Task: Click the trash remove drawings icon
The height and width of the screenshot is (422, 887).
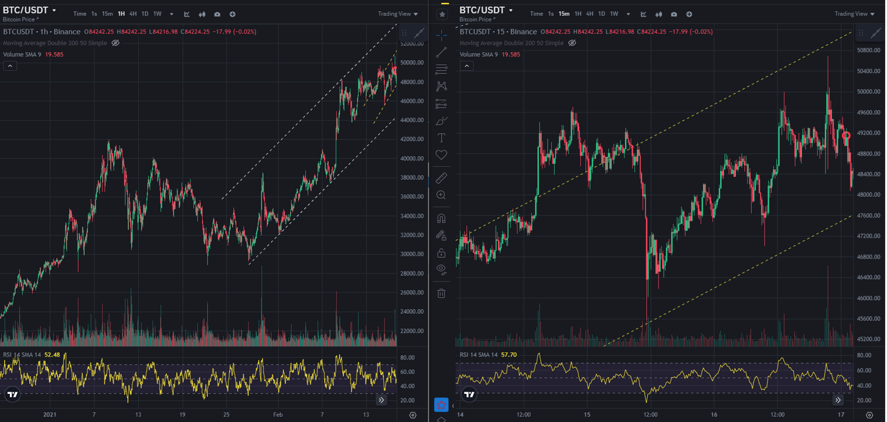Action: (441, 293)
